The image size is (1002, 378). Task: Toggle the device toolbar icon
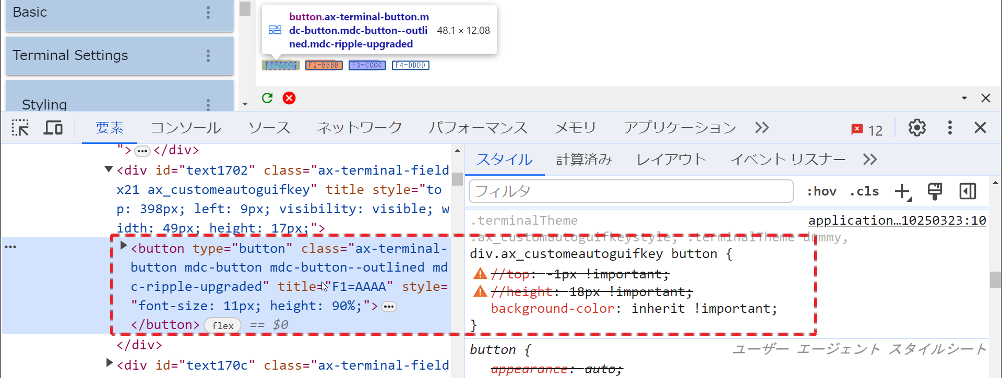(x=53, y=128)
